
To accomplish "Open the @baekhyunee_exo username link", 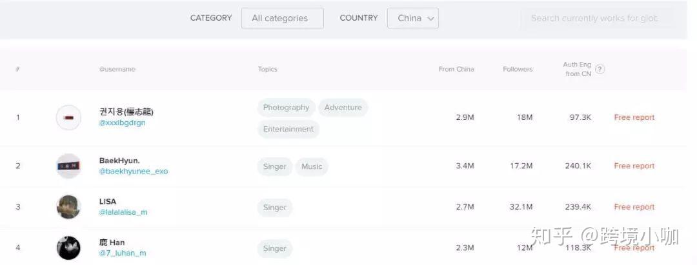I will coord(134,172).
